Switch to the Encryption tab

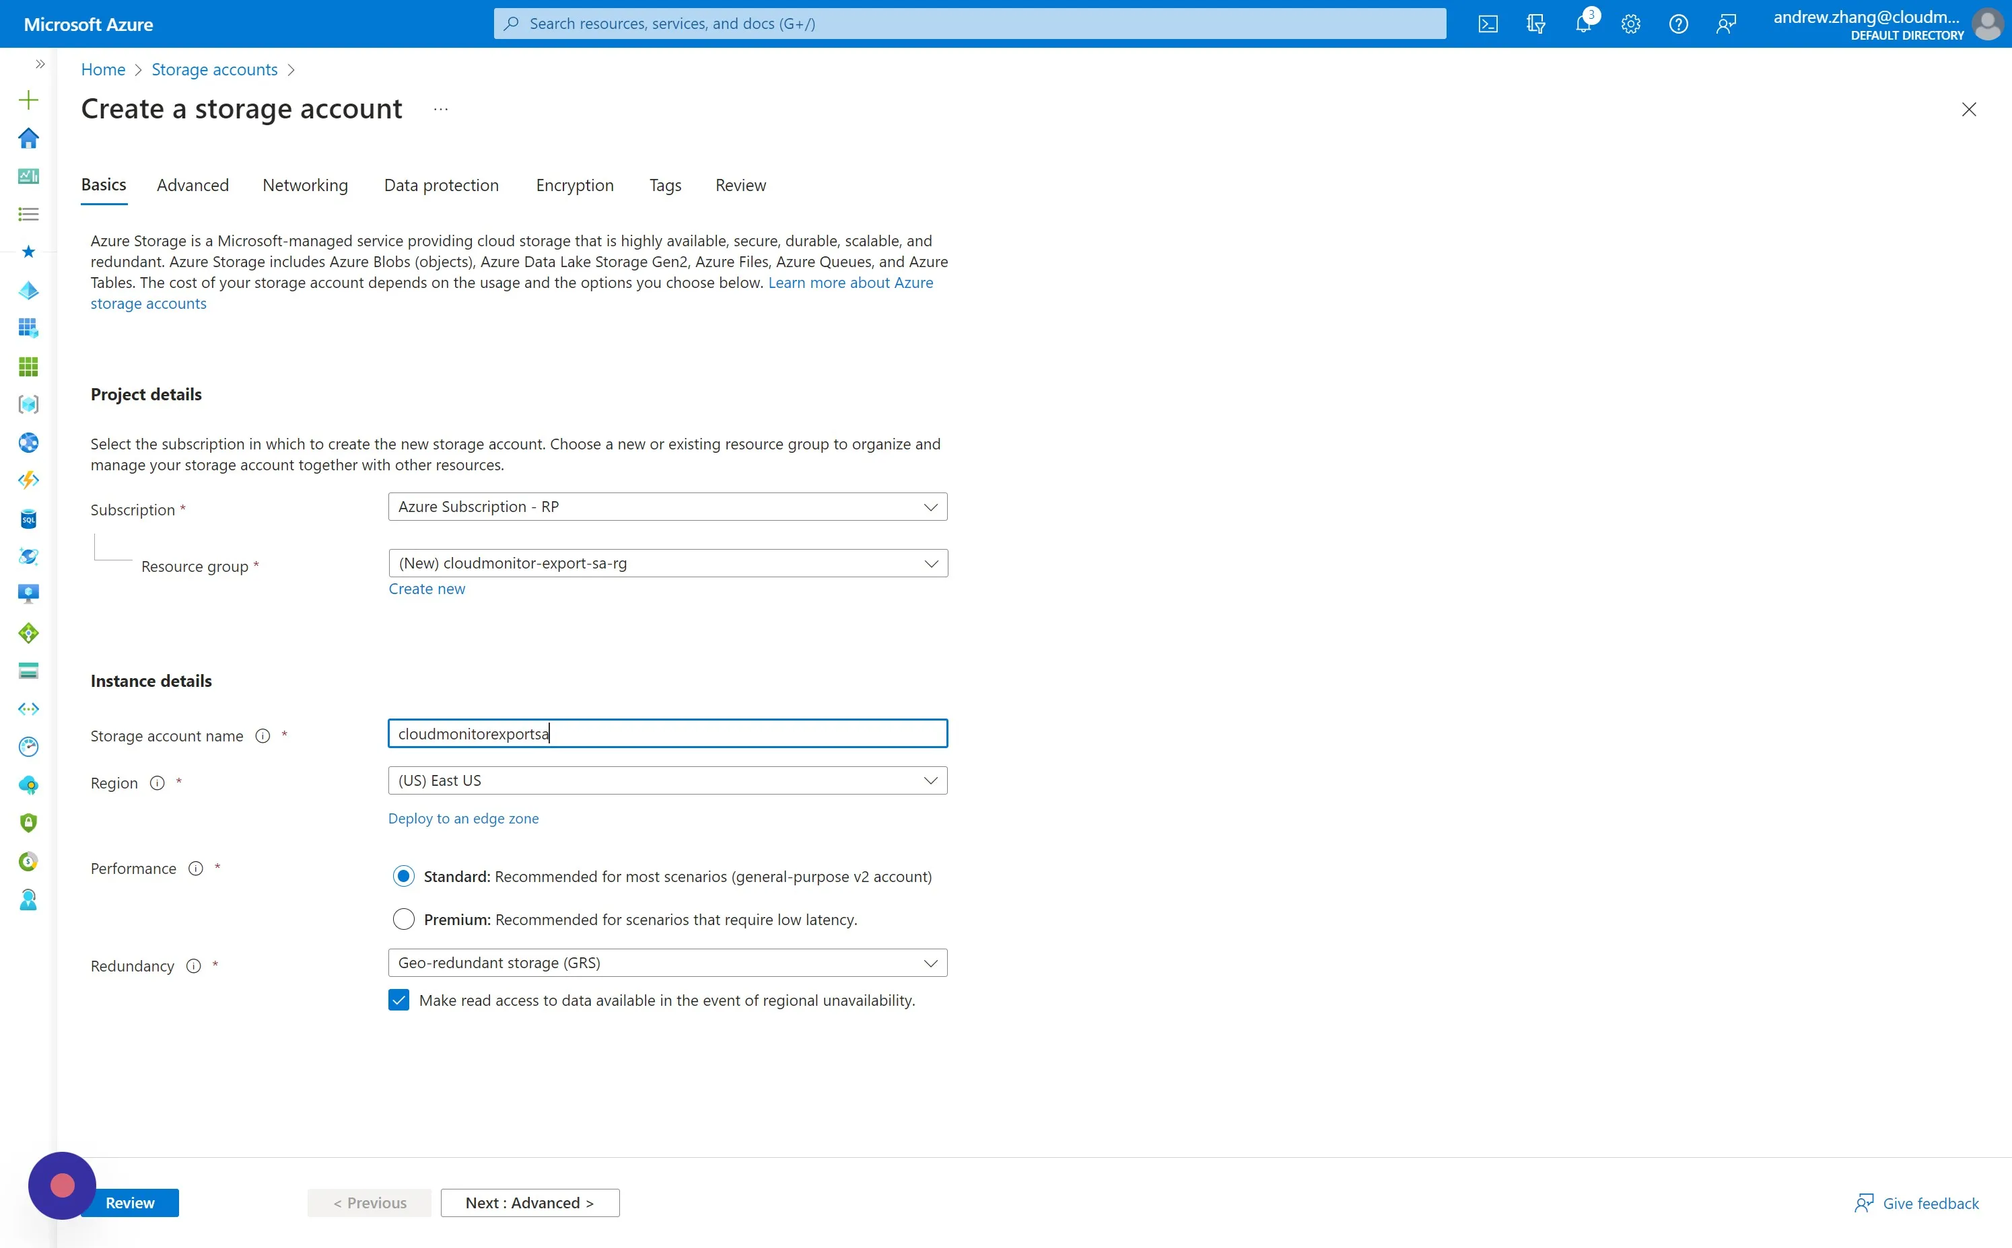click(x=575, y=185)
